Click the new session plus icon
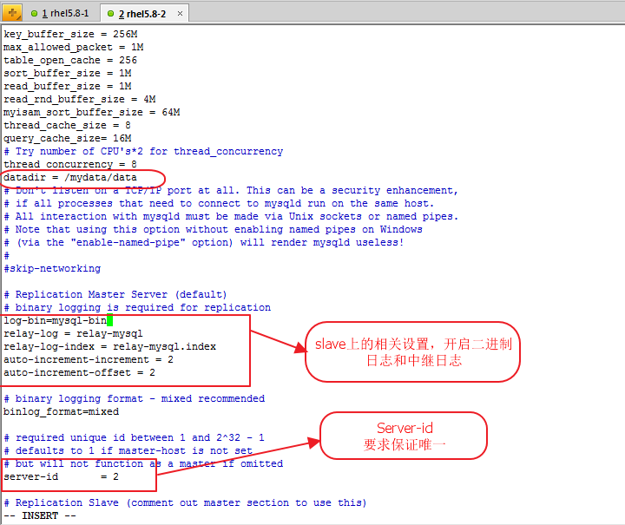 (12, 13)
